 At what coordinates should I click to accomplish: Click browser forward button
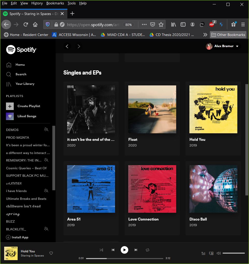16,25
